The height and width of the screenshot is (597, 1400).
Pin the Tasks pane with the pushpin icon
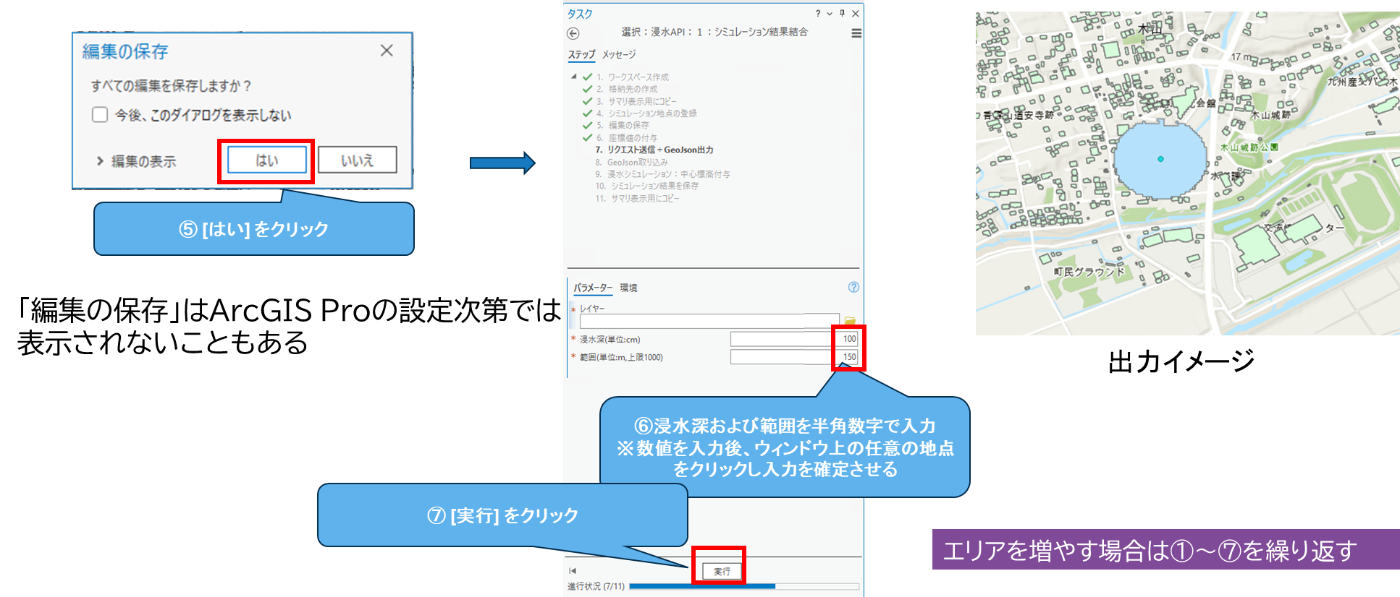click(842, 14)
